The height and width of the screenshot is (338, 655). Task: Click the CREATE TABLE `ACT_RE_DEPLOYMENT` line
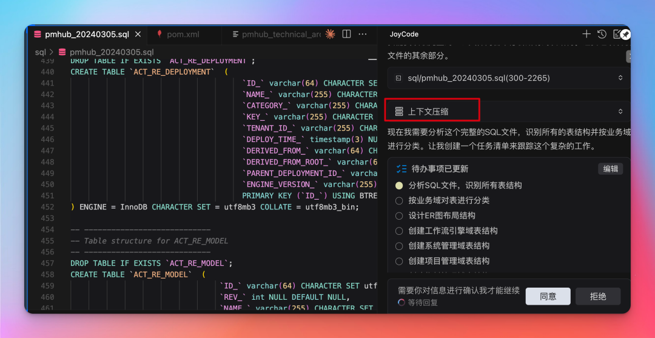149,72
